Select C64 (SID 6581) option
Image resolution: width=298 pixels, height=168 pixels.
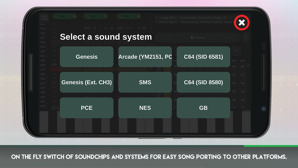coord(203,57)
